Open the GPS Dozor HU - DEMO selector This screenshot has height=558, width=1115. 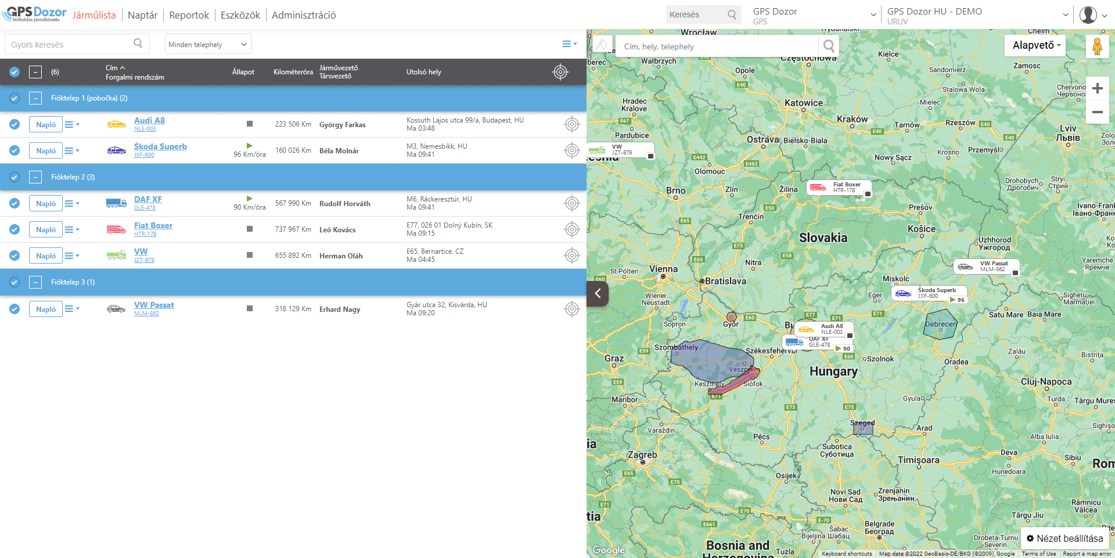(977, 15)
